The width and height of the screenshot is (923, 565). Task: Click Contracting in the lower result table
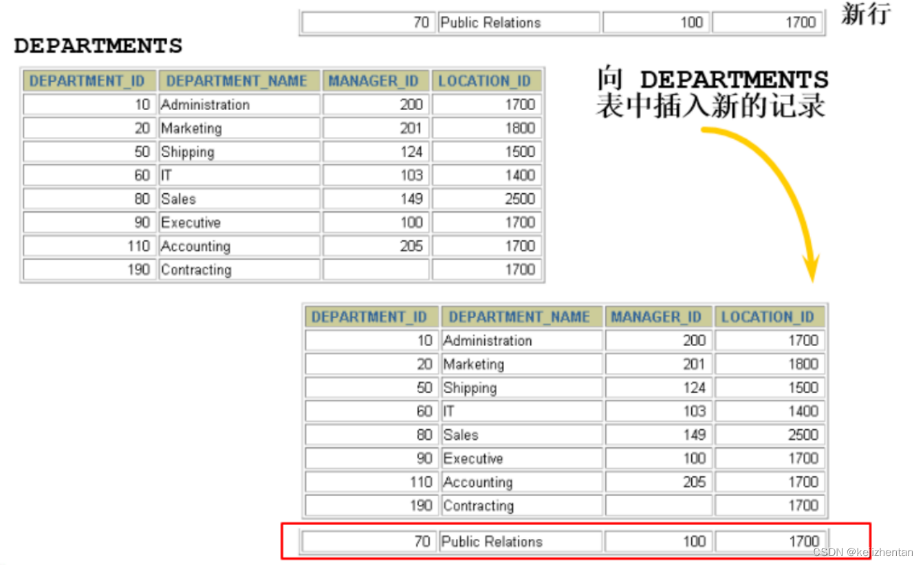pyautogui.click(x=479, y=506)
